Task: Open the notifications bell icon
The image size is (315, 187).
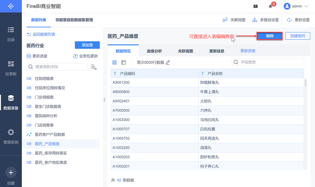Action: point(270,6)
